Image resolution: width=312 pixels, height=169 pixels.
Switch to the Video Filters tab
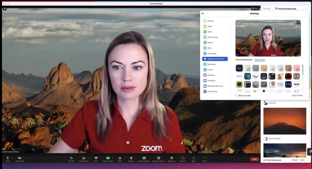click(260, 60)
